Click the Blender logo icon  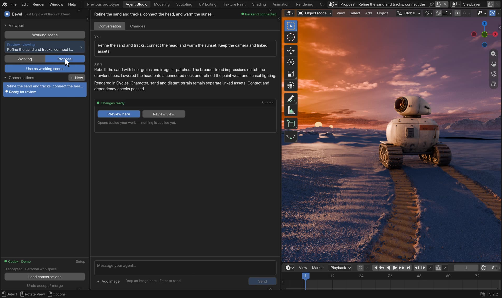(x=5, y=4)
